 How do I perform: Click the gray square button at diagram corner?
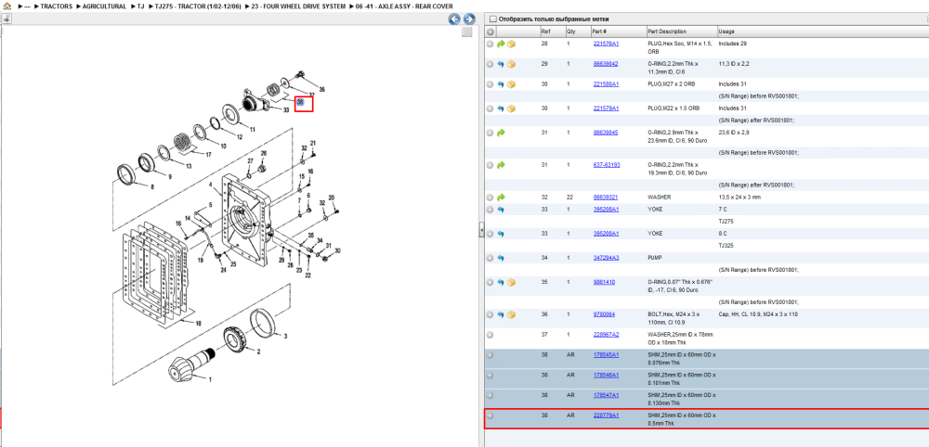(467, 32)
